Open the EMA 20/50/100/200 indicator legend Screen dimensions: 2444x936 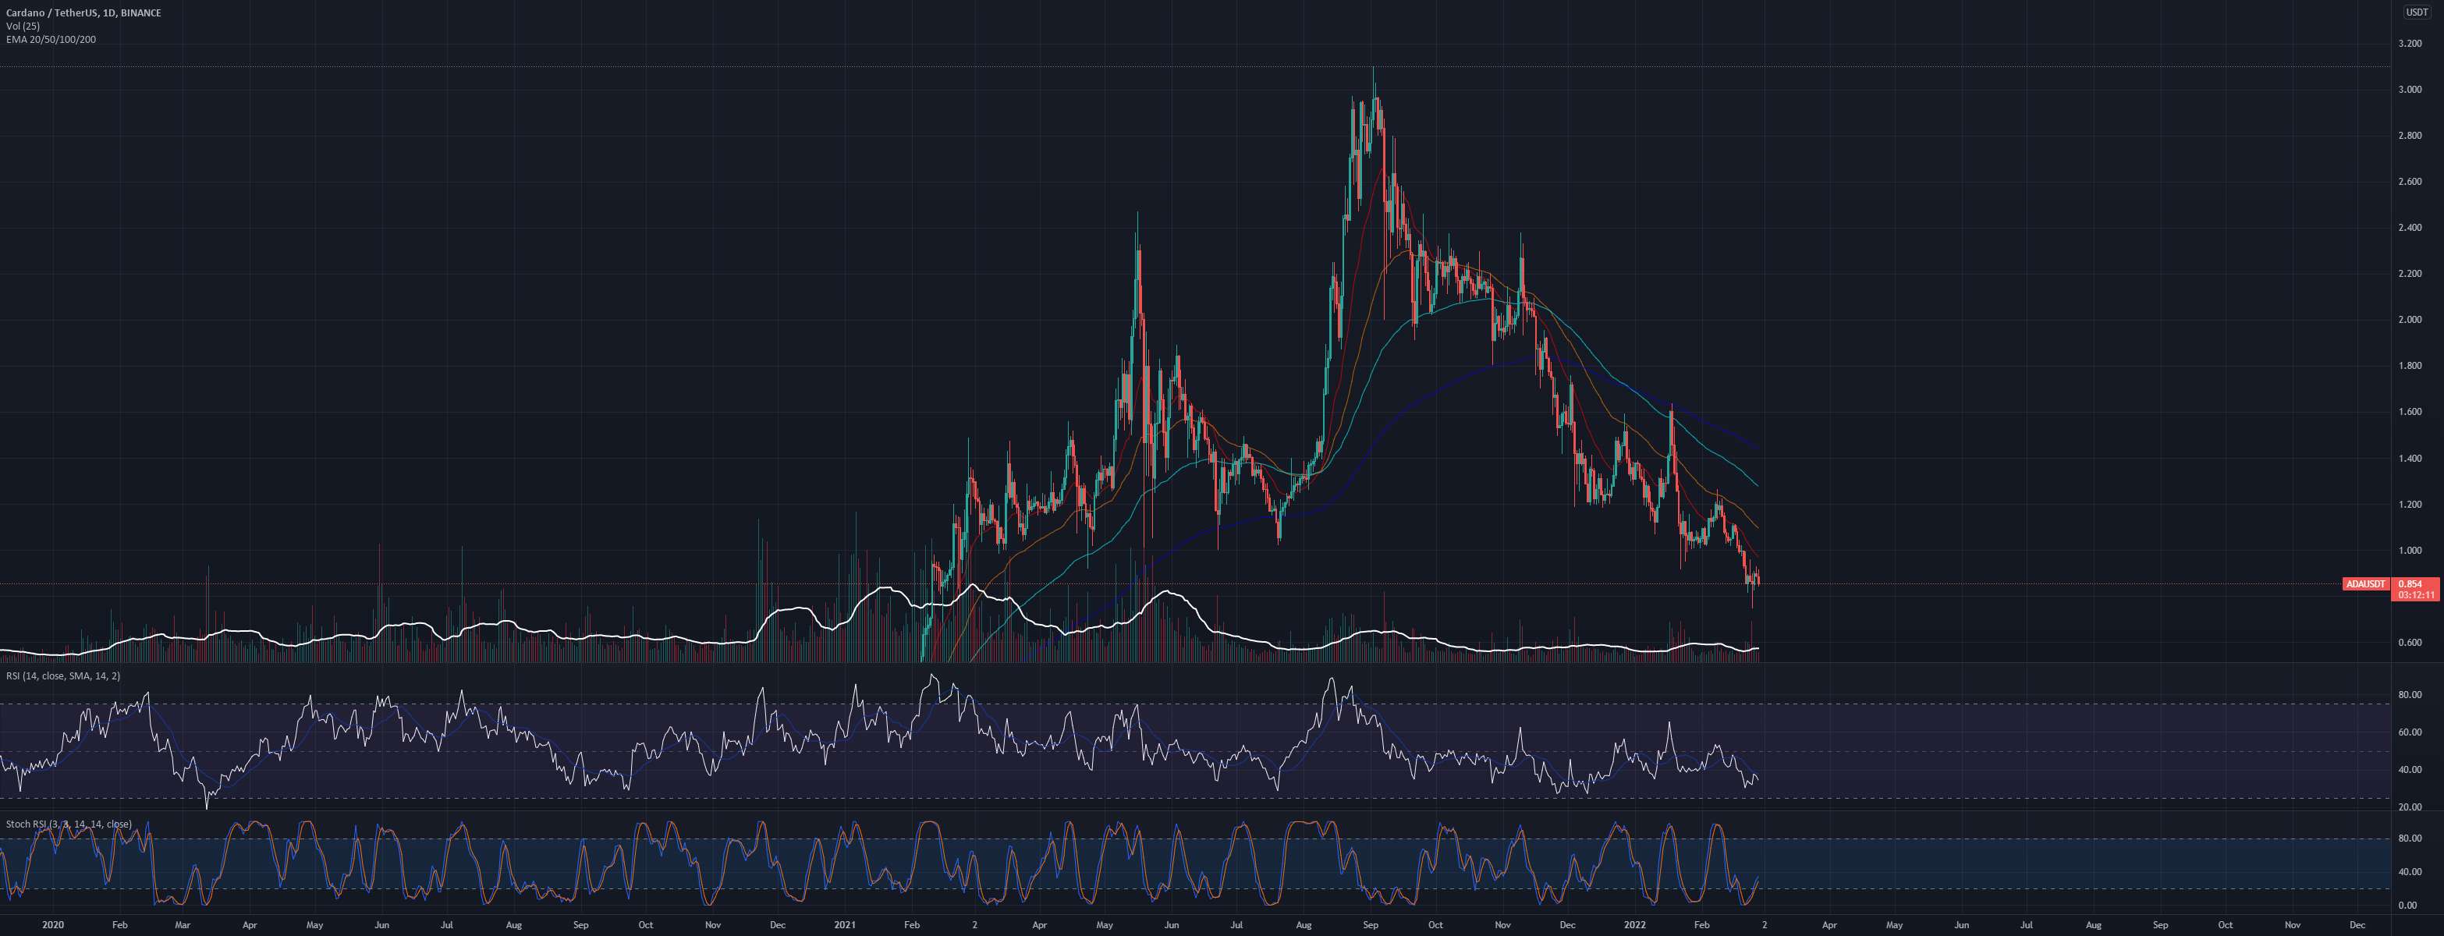(x=50, y=40)
